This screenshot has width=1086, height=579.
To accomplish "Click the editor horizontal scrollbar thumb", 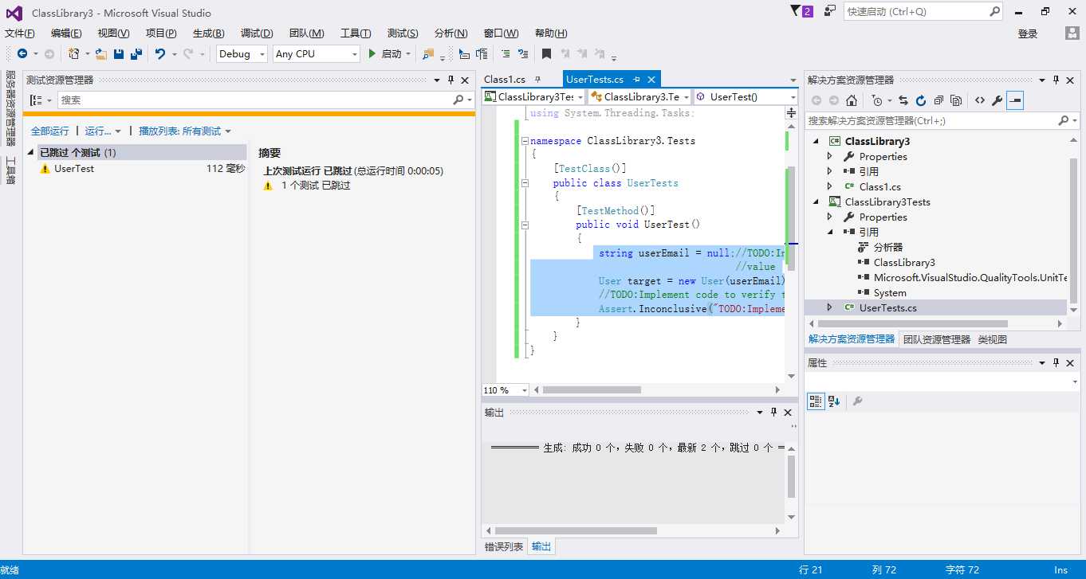I will click(592, 389).
